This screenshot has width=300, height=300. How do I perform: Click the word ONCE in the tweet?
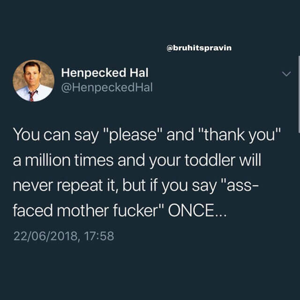[192, 210]
